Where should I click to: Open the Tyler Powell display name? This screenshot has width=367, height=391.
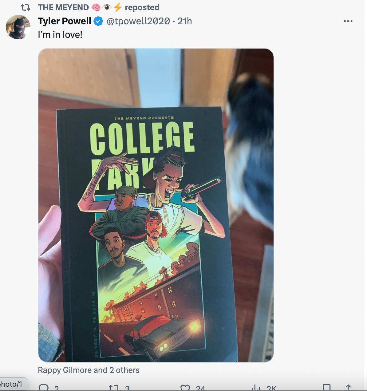(65, 21)
